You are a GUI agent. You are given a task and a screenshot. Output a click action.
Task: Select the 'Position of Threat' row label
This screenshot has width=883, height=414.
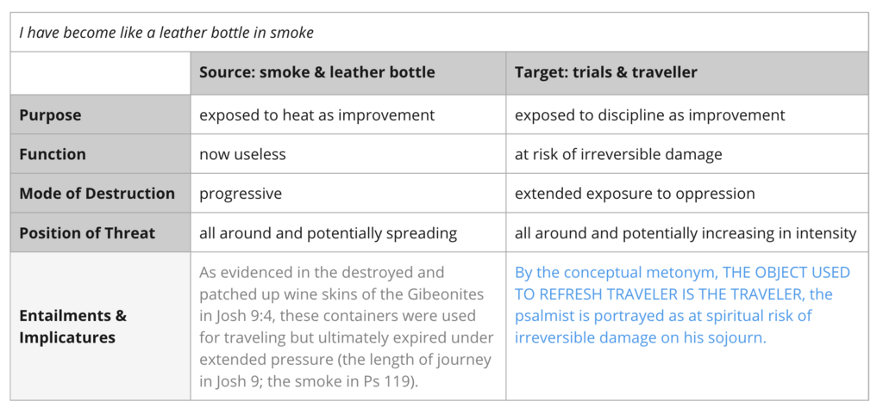point(87,233)
